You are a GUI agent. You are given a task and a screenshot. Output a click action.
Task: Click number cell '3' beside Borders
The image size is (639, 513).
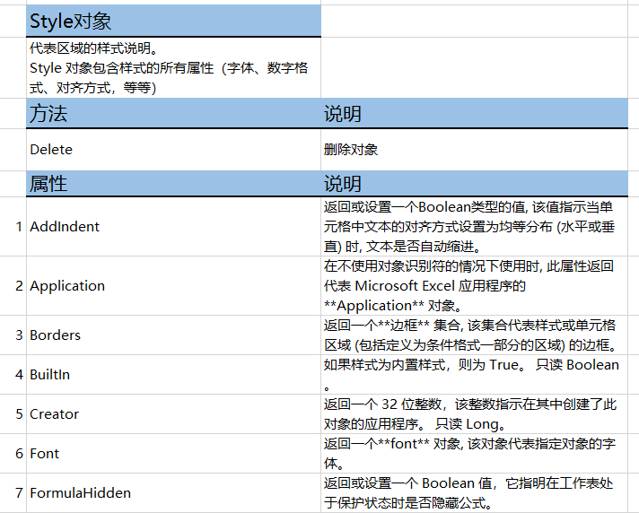(13, 335)
